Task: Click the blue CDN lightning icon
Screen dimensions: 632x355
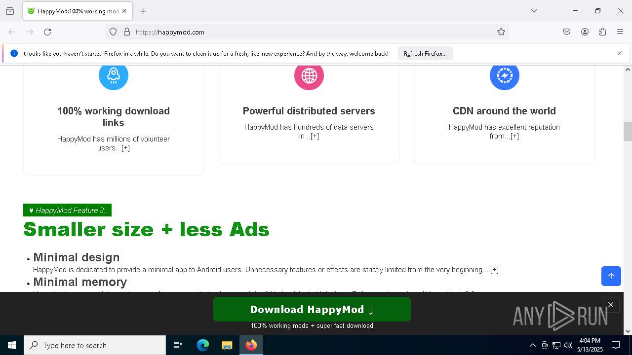Action: tap(505, 75)
